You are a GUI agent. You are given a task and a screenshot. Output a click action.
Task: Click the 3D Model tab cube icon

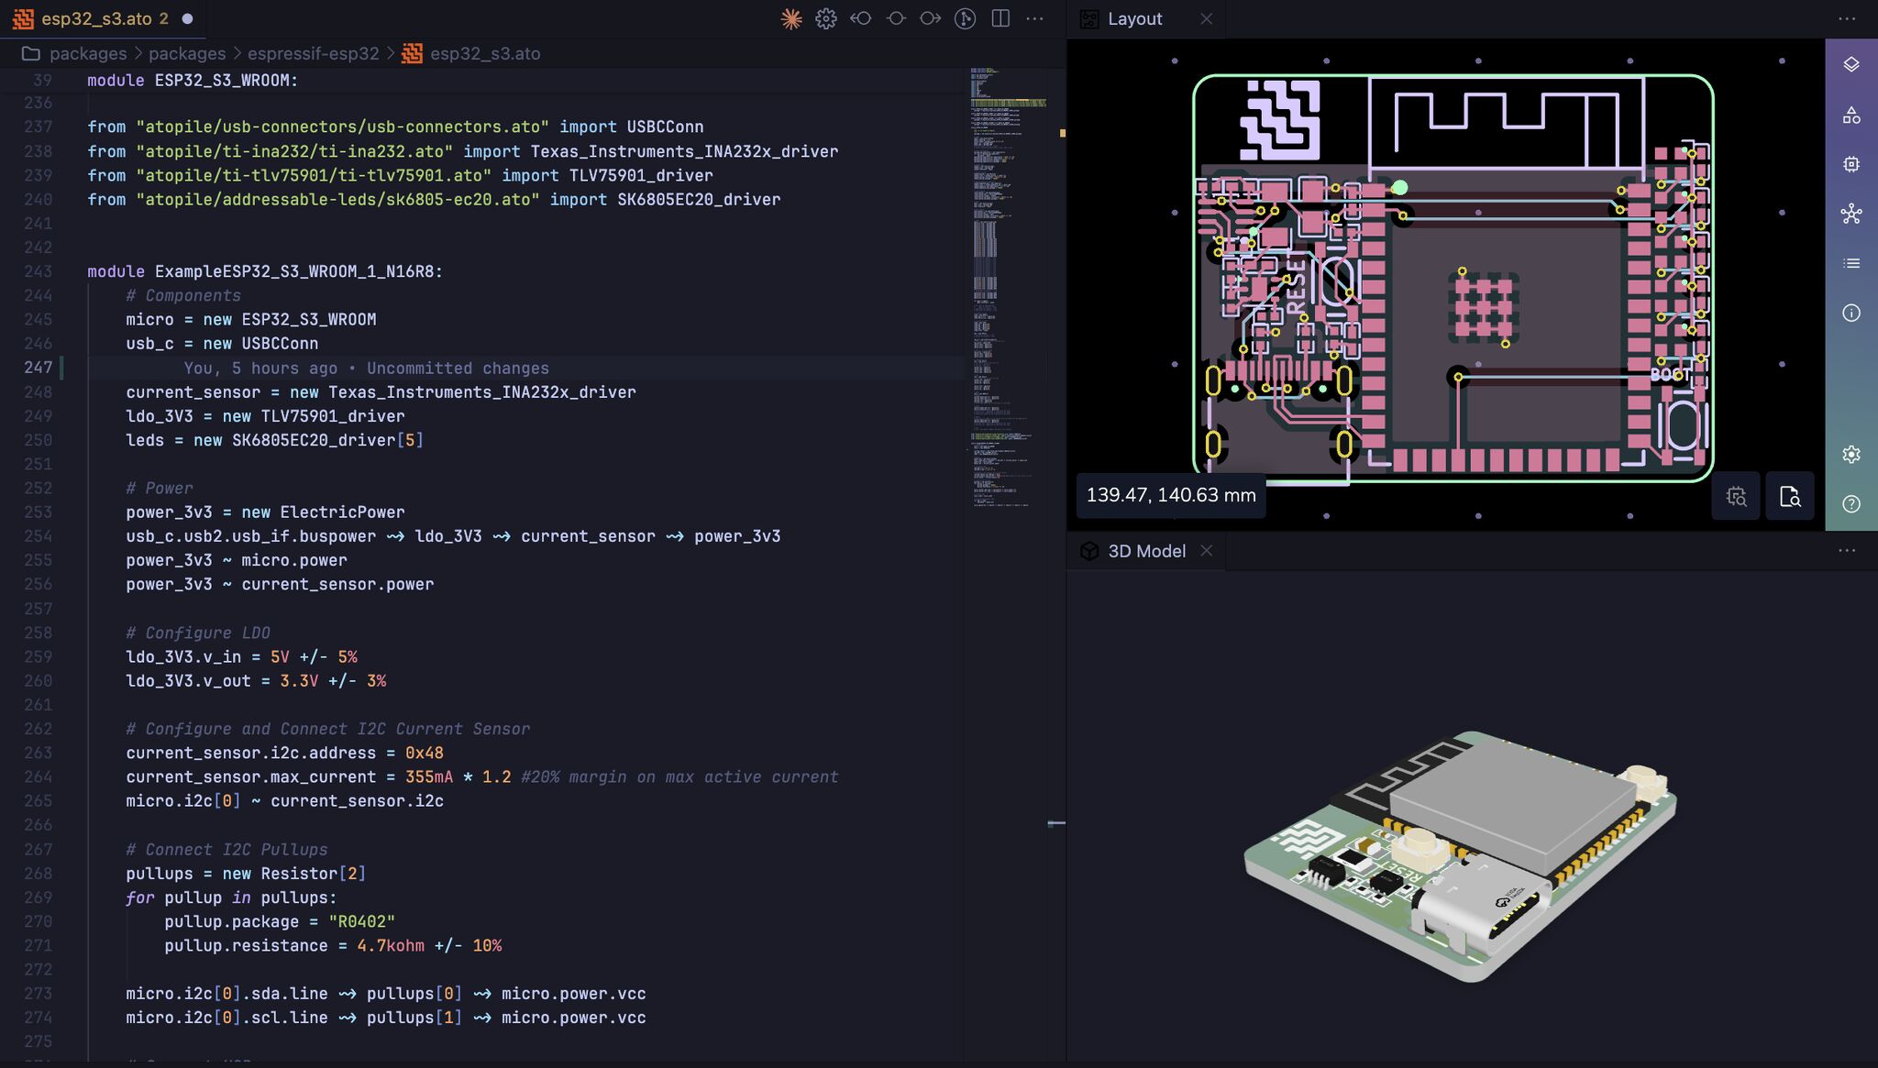pos(1089,551)
